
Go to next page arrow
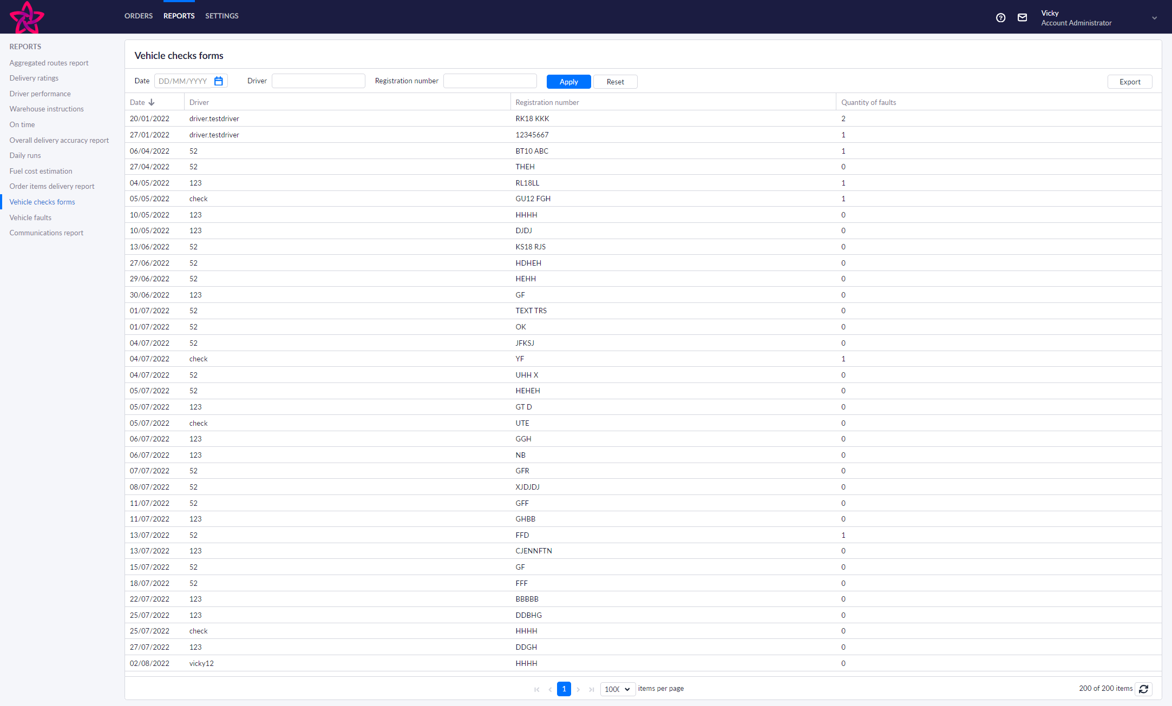point(578,689)
